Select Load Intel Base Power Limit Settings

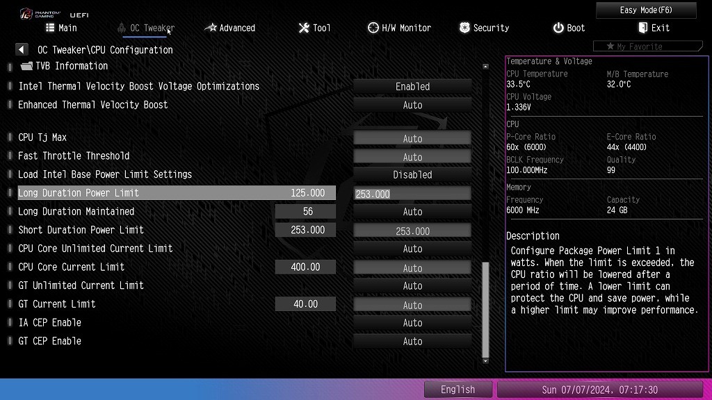click(x=105, y=174)
